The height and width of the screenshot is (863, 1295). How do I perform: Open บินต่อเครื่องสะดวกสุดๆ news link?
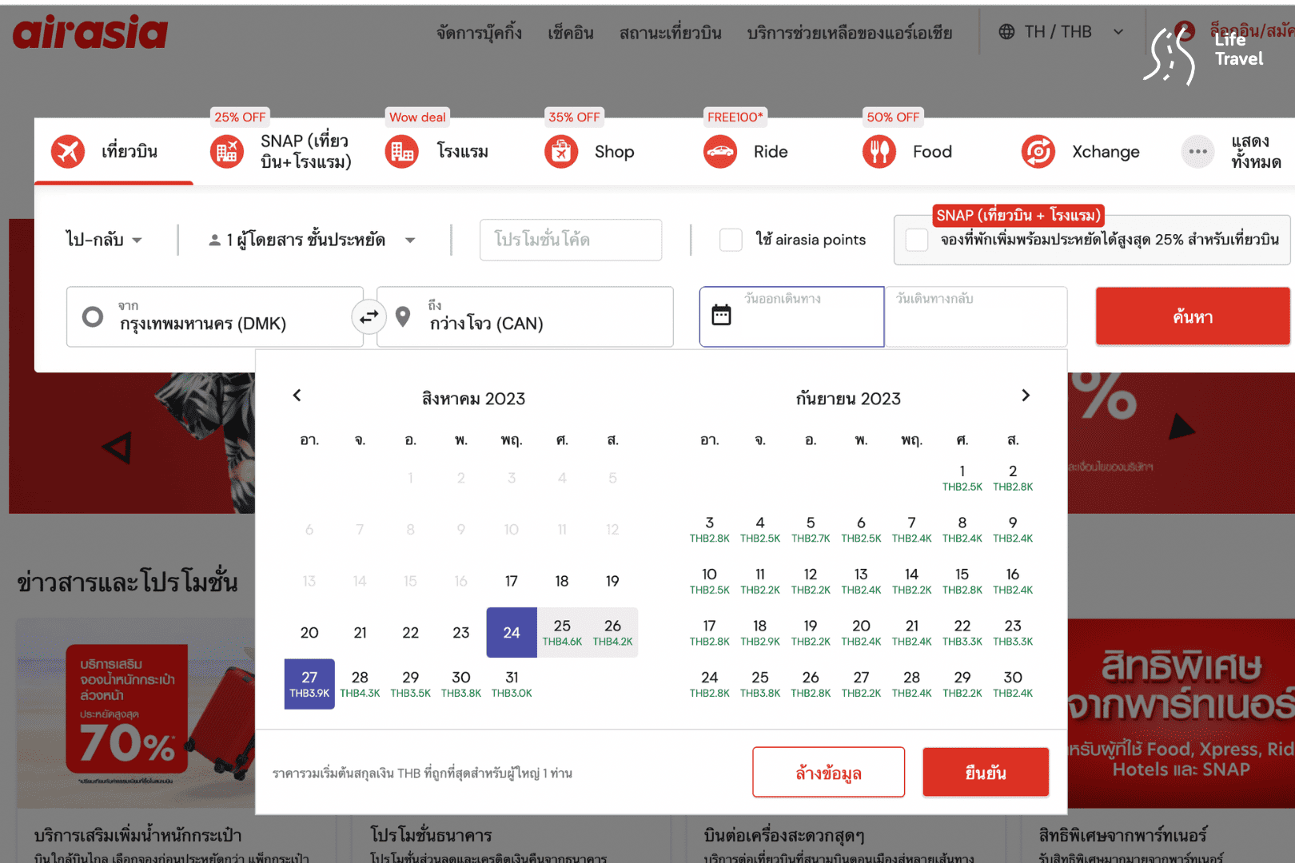(784, 835)
